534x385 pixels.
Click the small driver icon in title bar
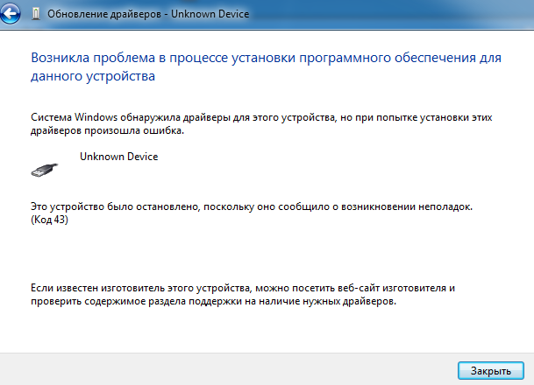[x=36, y=14]
